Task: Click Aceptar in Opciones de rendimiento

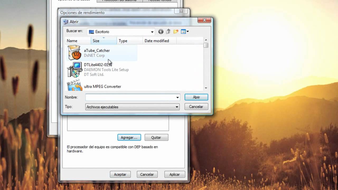Action: [120, 174]
